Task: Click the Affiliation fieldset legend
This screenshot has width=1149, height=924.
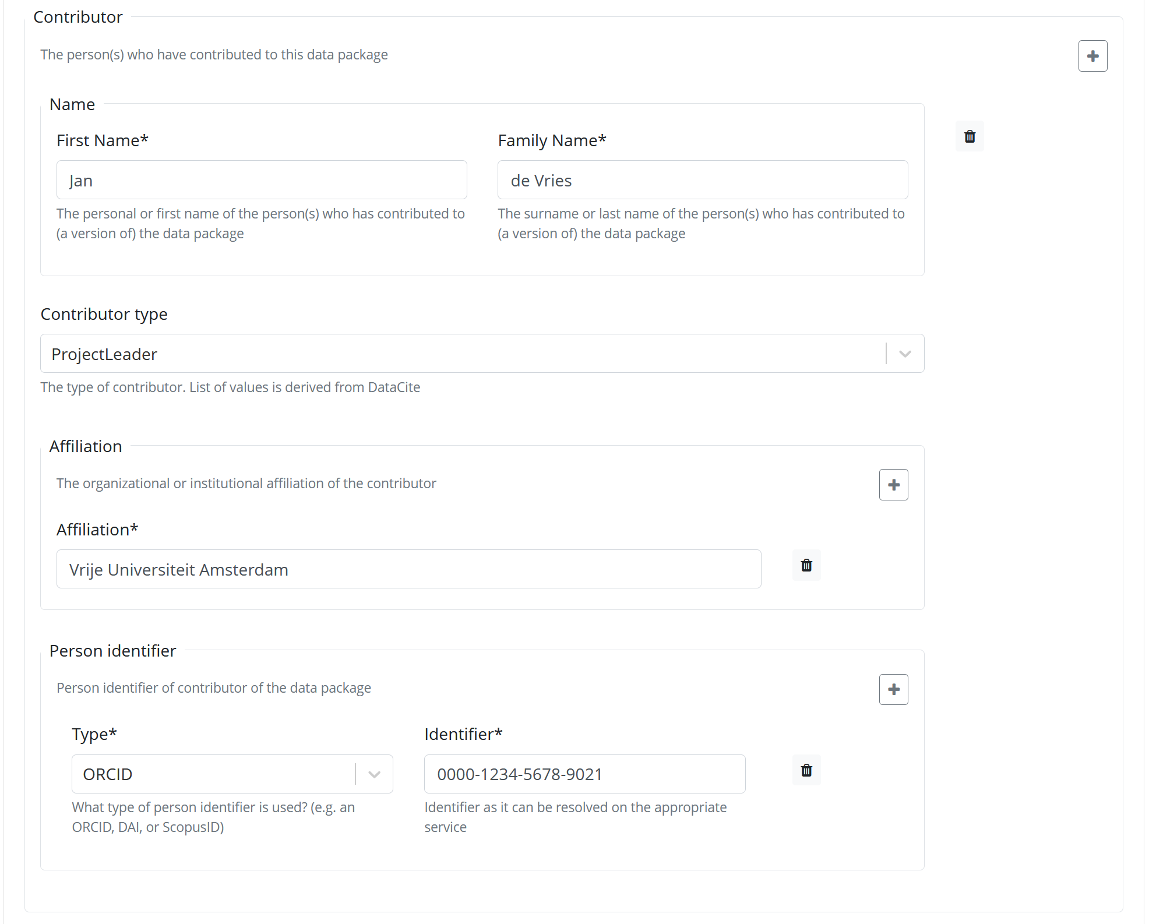Action: tap(85, 446)
